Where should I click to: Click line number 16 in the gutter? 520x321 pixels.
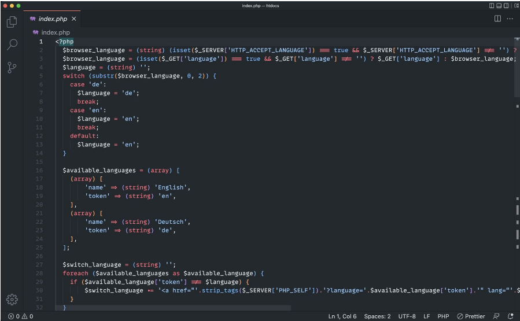[39, 170]
